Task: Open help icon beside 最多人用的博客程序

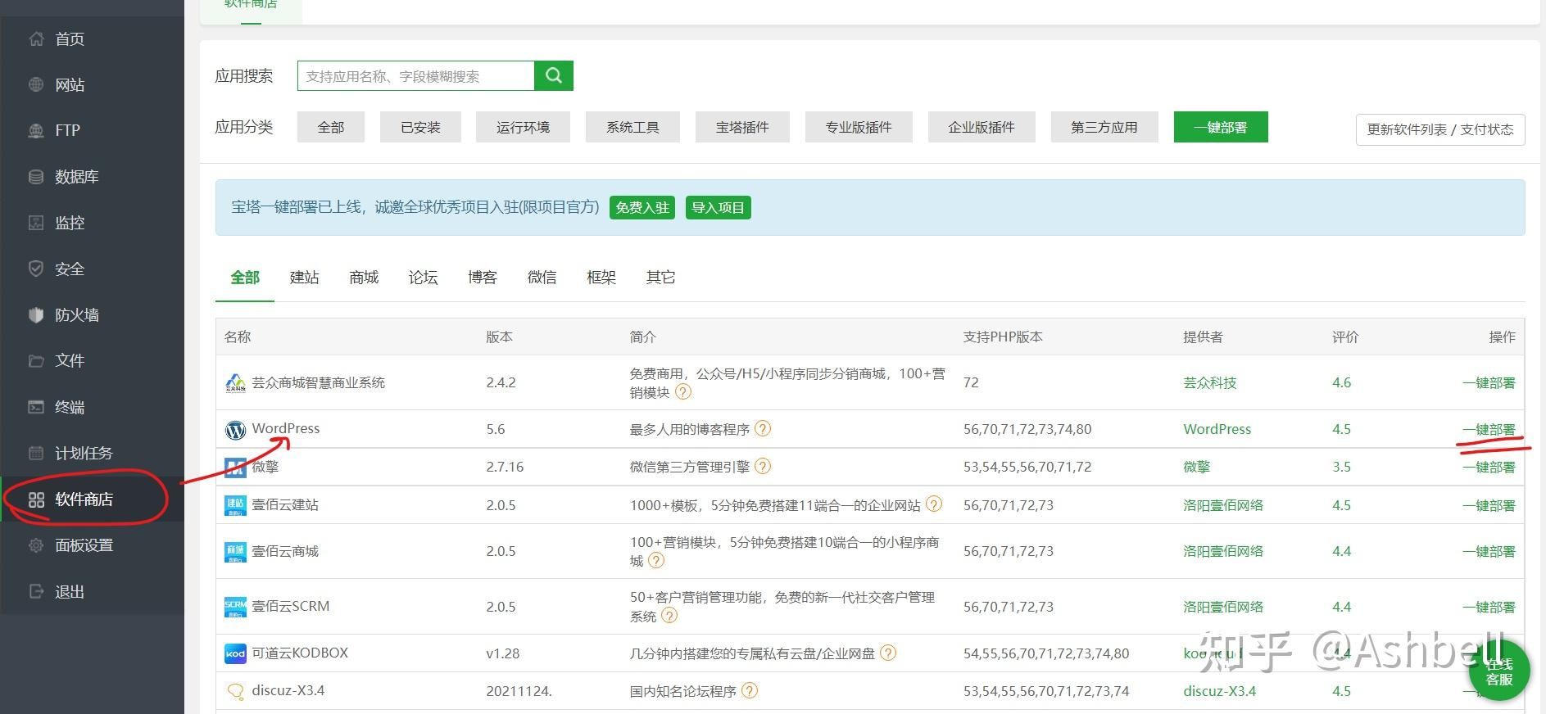Action: [763, 428]
